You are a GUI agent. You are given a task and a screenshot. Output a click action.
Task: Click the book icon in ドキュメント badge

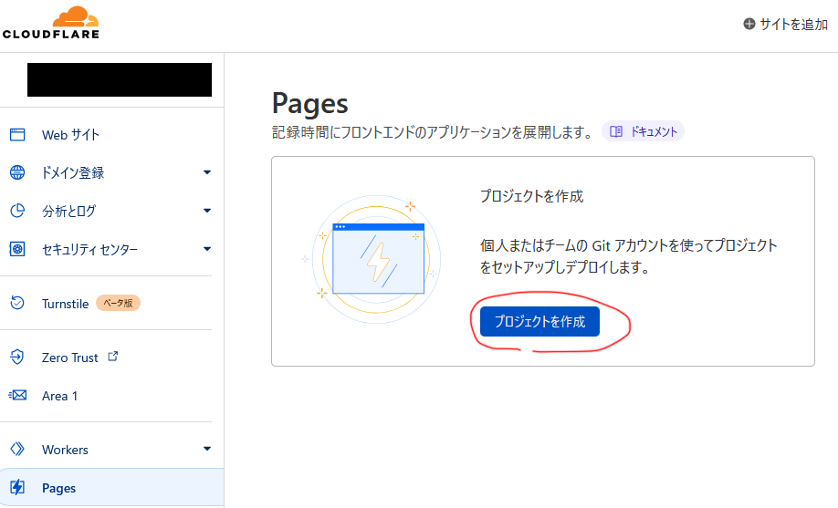pos(616,131)
